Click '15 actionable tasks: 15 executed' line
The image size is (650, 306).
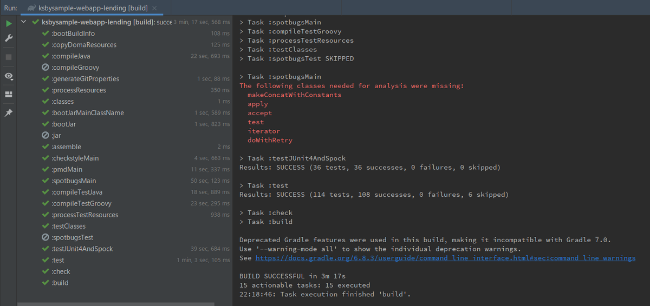coord(305,285)
